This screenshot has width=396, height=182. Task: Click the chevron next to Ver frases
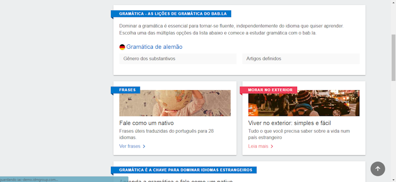click(144, 146)
